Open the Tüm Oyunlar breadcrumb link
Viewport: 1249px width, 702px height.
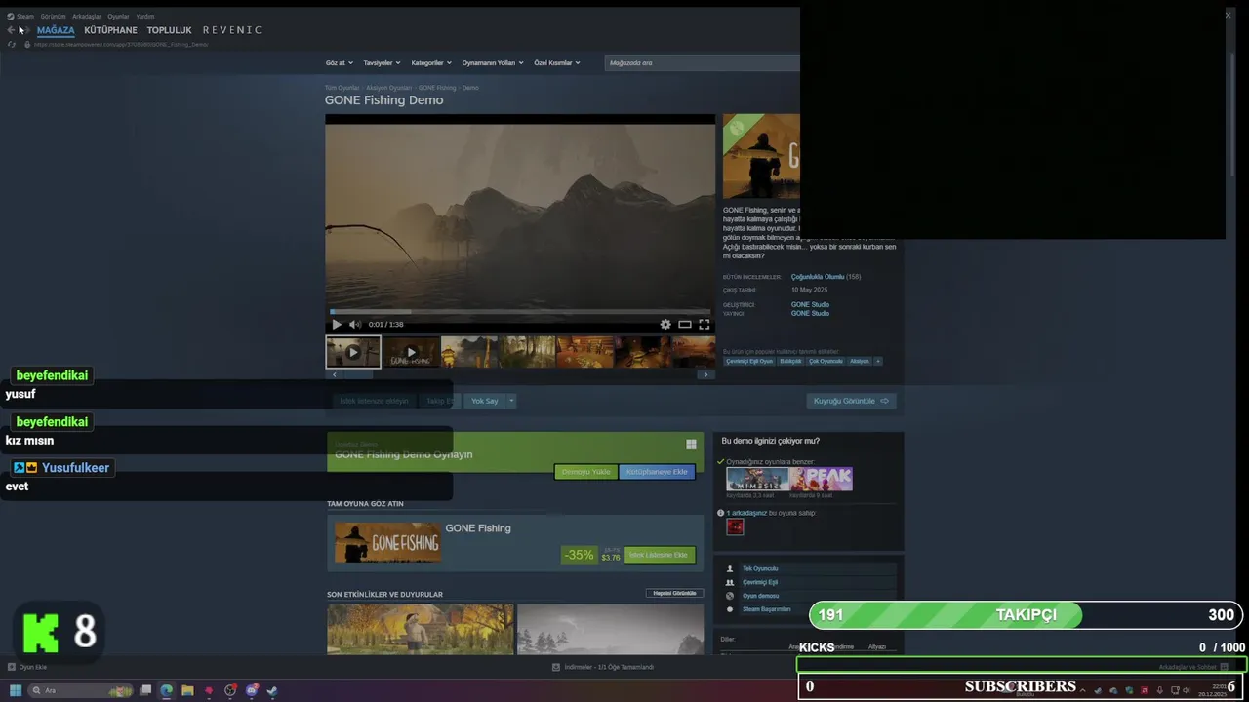tap(342, 88)
